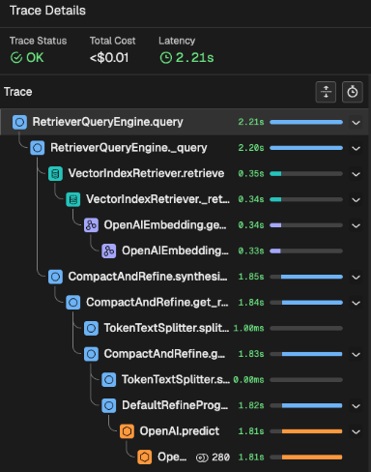Select the CompactAndRefine.get_r... span

point(185,303)
